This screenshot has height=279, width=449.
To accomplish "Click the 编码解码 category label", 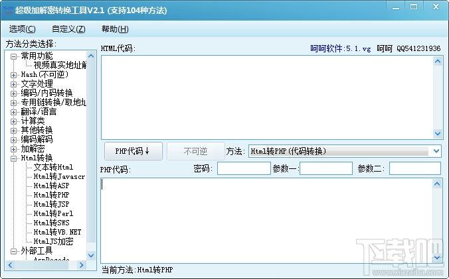I will tap(37, 140).
